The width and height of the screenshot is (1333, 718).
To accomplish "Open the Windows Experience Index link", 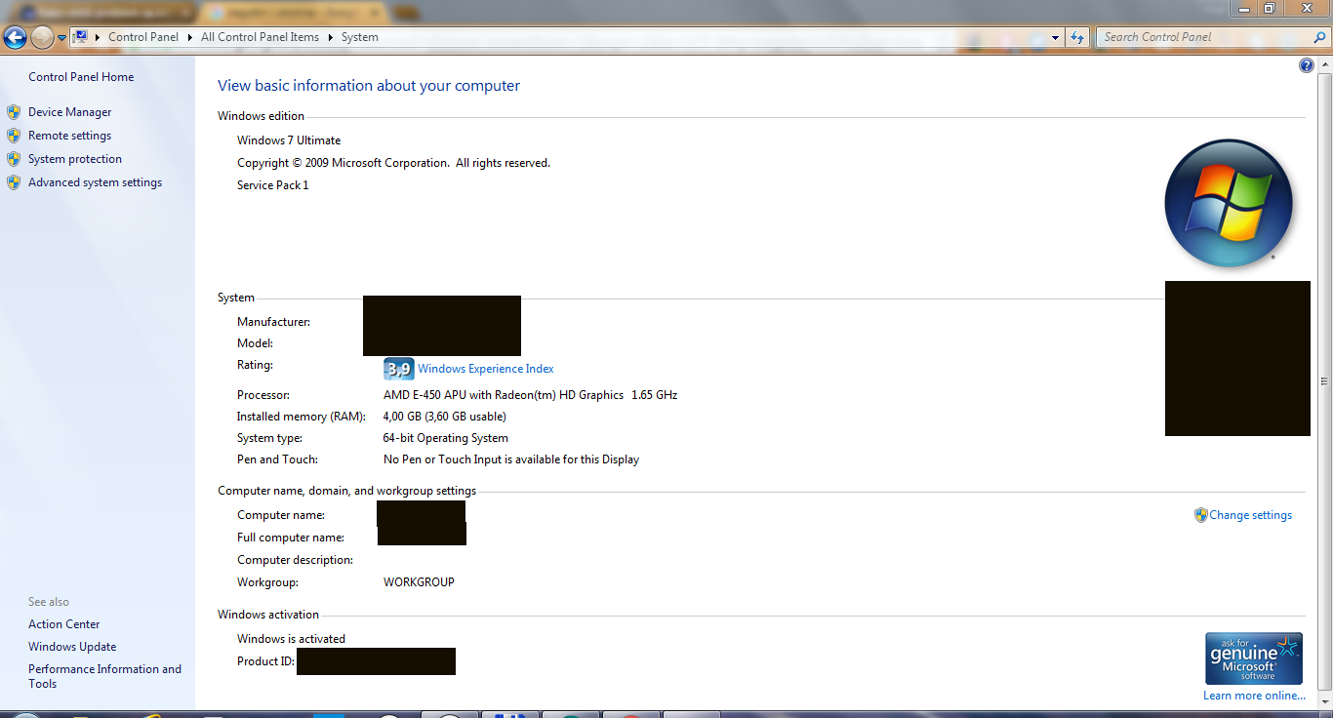I will point(486,369).
